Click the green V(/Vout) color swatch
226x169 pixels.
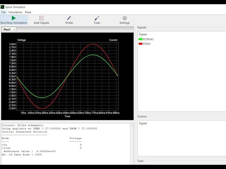coord(140,39)
